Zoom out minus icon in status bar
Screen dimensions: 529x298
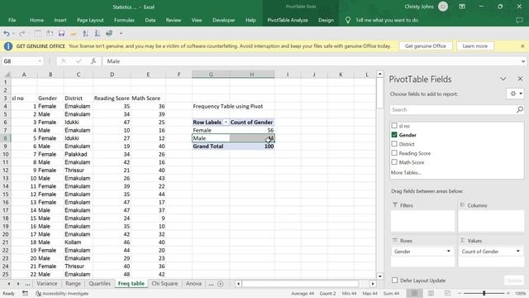460,293
